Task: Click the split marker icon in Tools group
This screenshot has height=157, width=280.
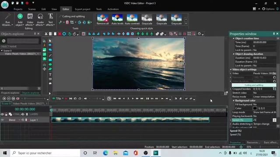Action: click(x=67, y=22)
